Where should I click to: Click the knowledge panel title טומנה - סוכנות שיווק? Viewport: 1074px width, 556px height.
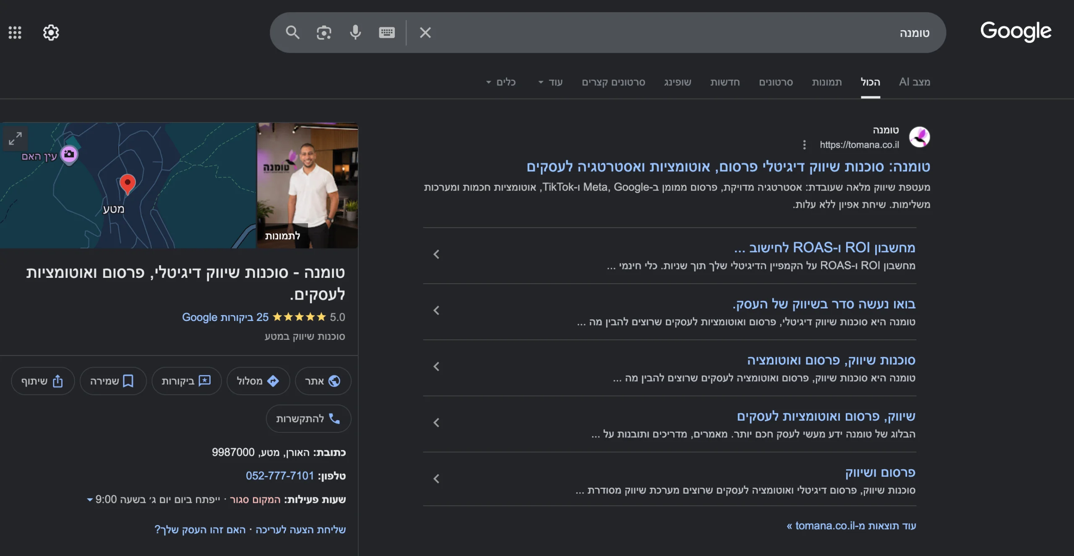click(x=185, y=283)
